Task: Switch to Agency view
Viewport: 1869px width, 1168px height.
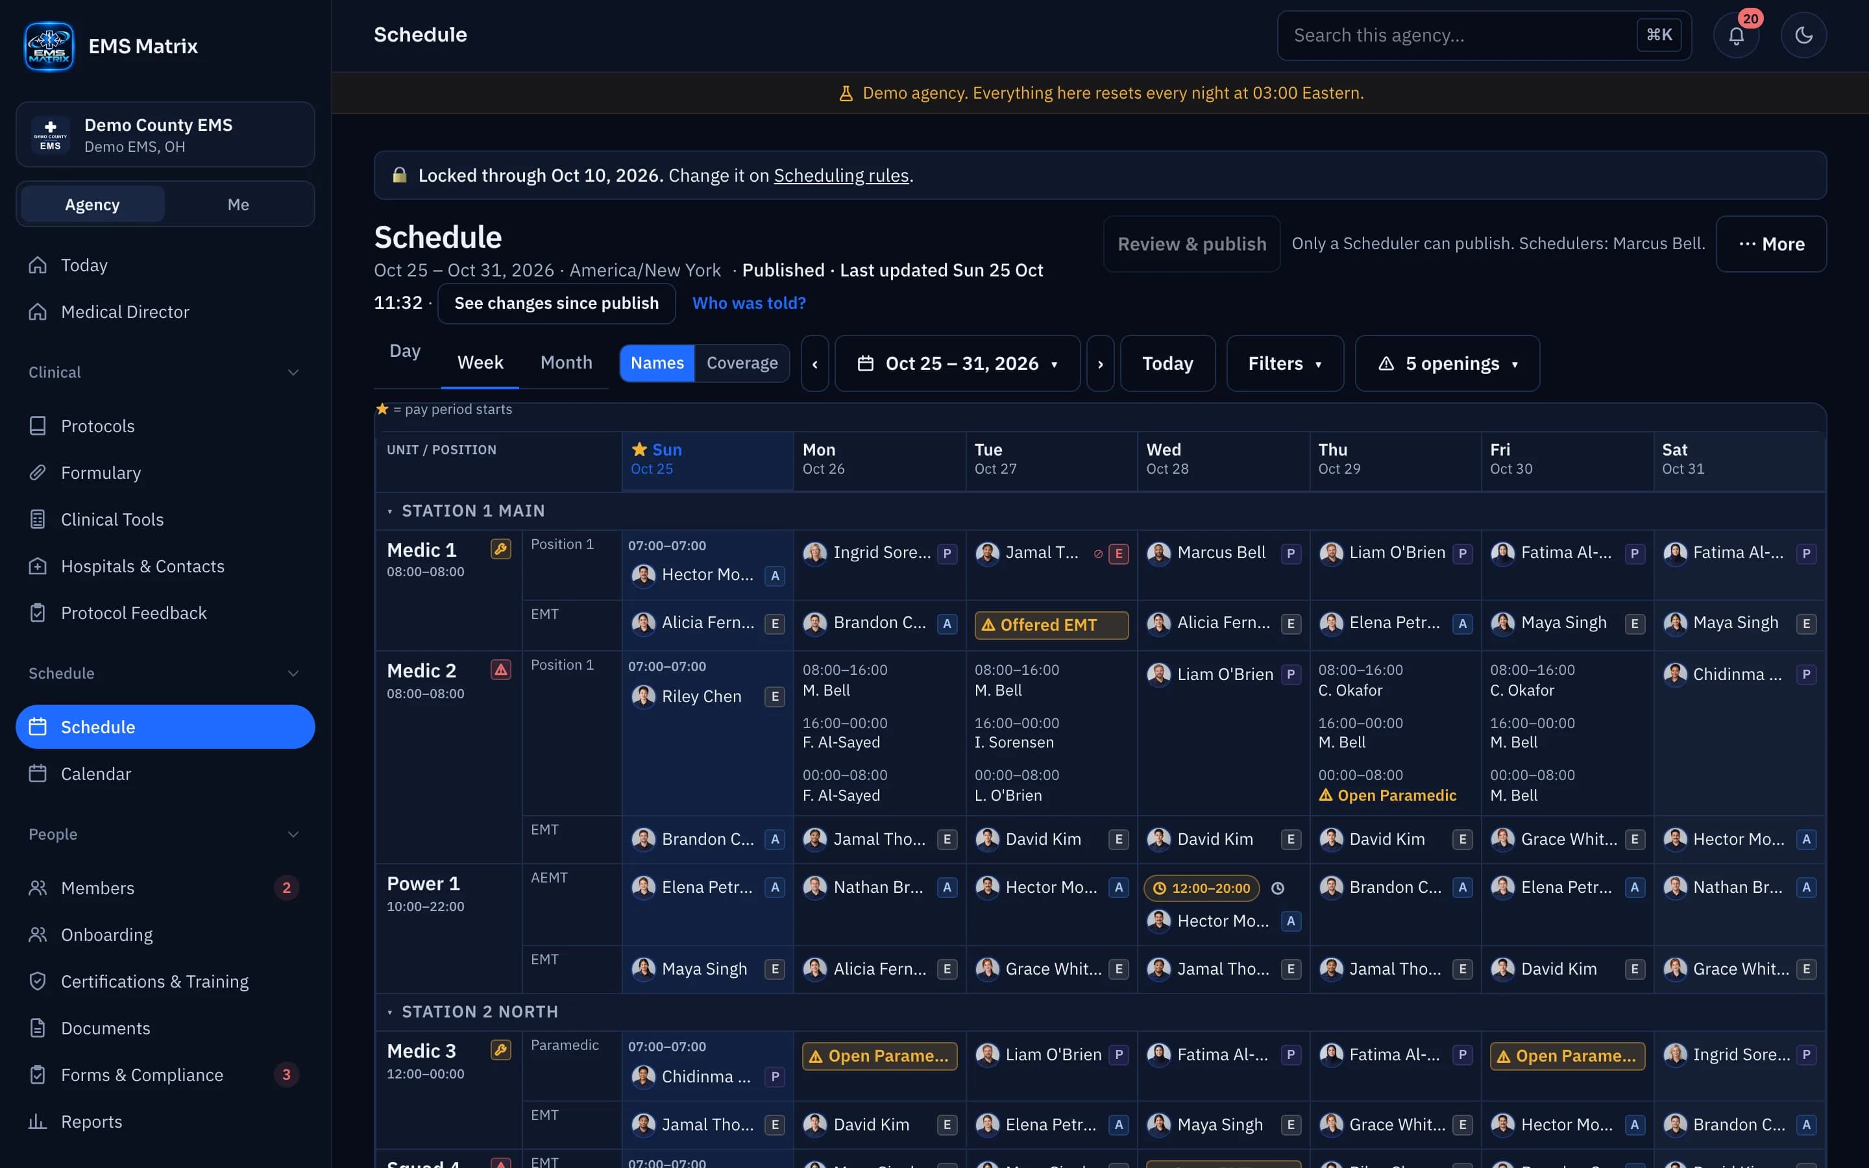Action: coord(92,204)
